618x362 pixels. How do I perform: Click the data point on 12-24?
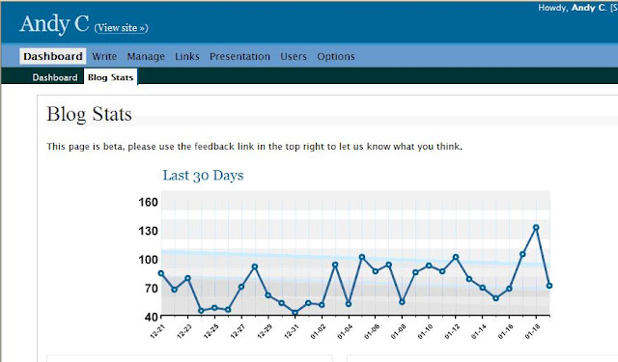click(x=201, y=311)
